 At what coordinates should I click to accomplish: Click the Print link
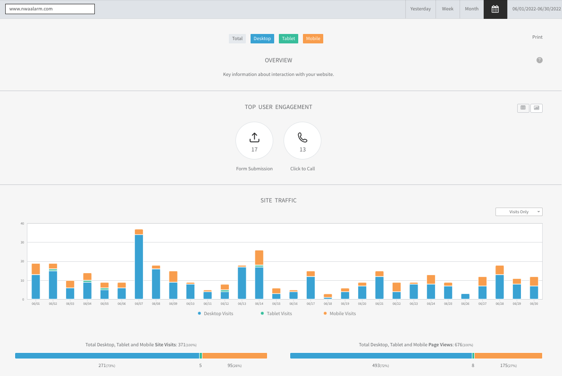(x=537, y=37)
